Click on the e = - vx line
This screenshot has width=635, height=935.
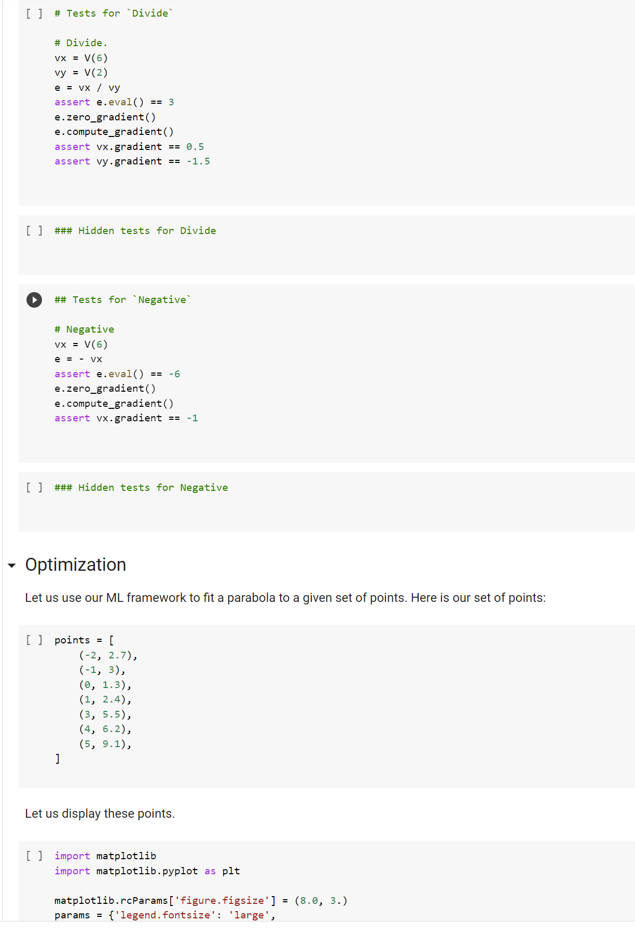78,359
